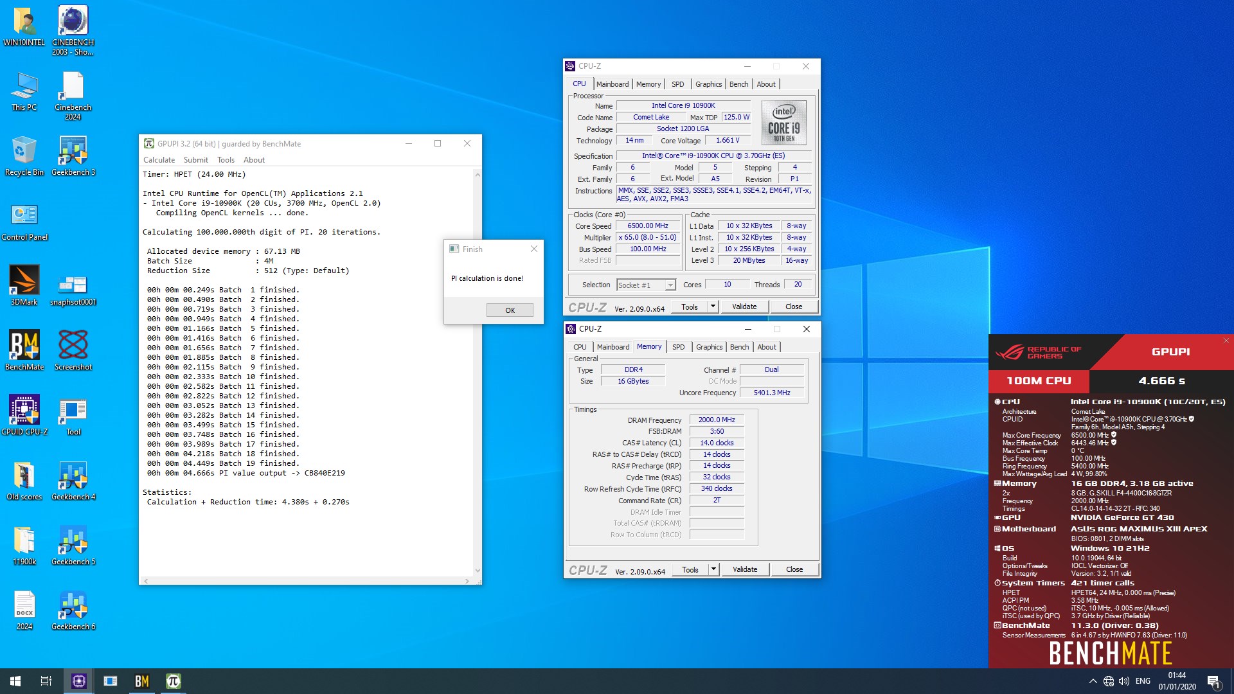Open Submit menu in GPUPI
Viewport: 1234px width, 694px height.
pos(195,160)
